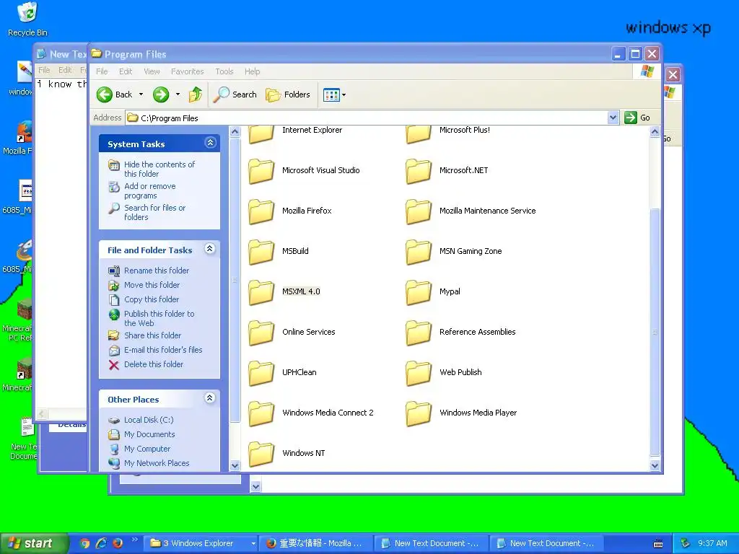Viewport: 739px width, 554px height.
Task: Launch Internet Explorer from Quick Launch
Action: click(x=101, y=543)
